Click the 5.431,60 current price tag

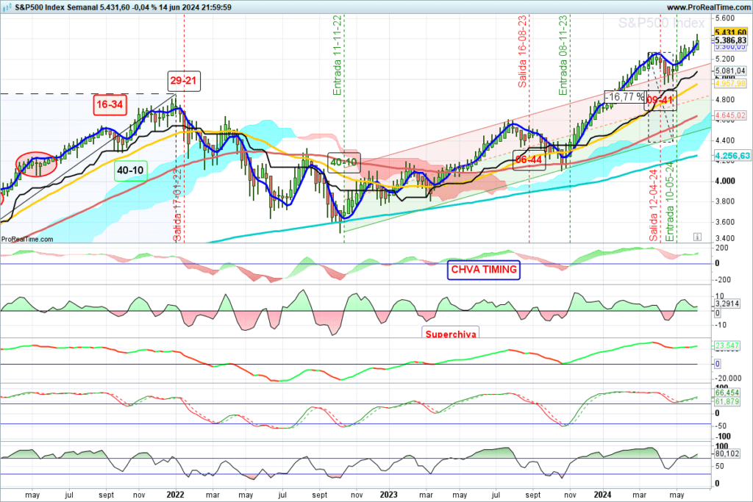pyautogui.click(x=731, y=32)
